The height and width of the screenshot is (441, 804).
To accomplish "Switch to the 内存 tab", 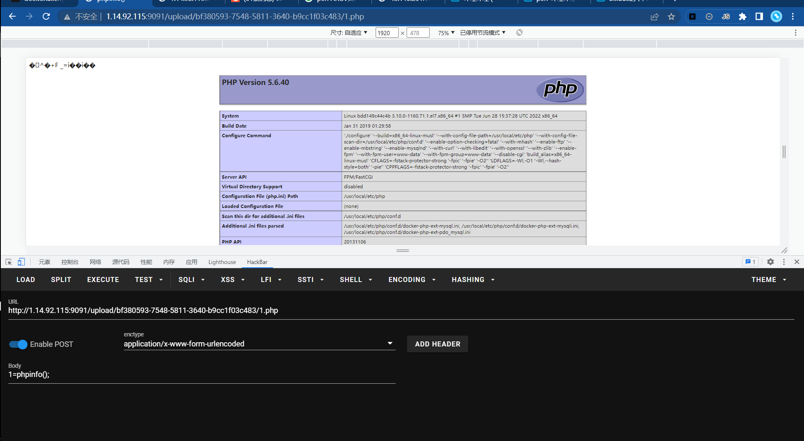I will 169,262.
